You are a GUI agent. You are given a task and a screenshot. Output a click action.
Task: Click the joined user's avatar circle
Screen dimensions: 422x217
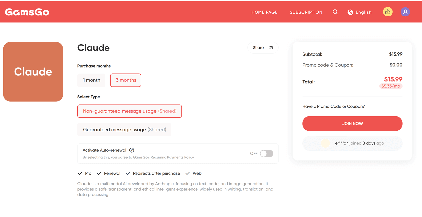(x=325, y=143)
